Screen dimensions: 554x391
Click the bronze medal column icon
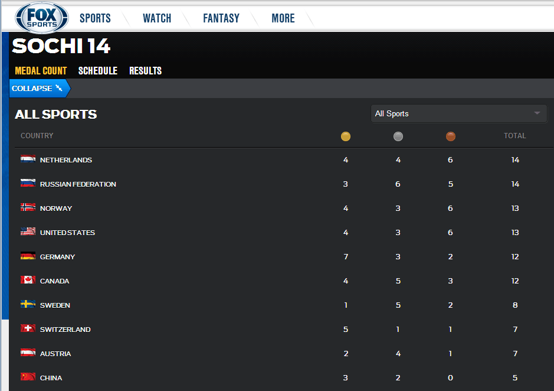[x=451, y=136]
